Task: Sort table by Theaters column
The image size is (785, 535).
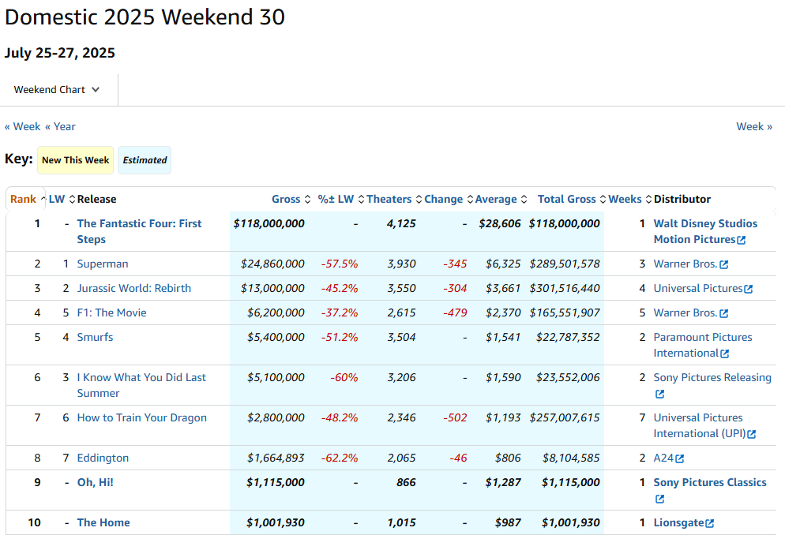Action: pos(394,199)
